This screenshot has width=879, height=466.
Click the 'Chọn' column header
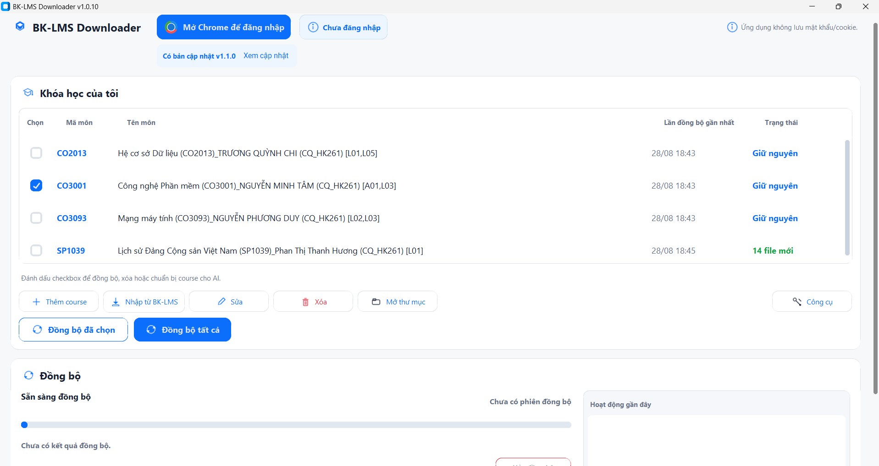tap(35, 122)
